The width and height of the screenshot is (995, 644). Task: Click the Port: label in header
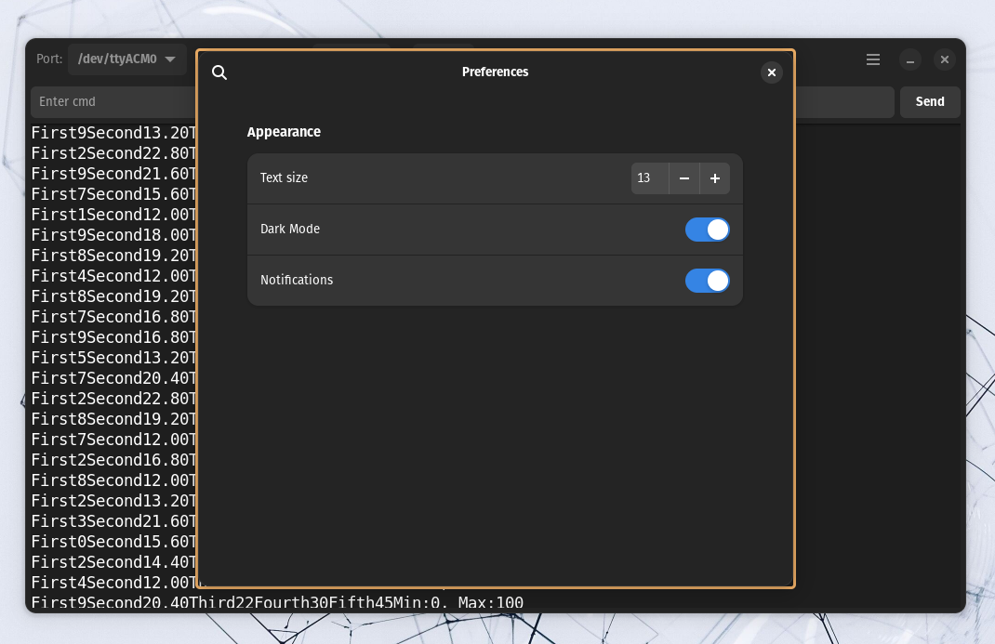pos(49,59)
